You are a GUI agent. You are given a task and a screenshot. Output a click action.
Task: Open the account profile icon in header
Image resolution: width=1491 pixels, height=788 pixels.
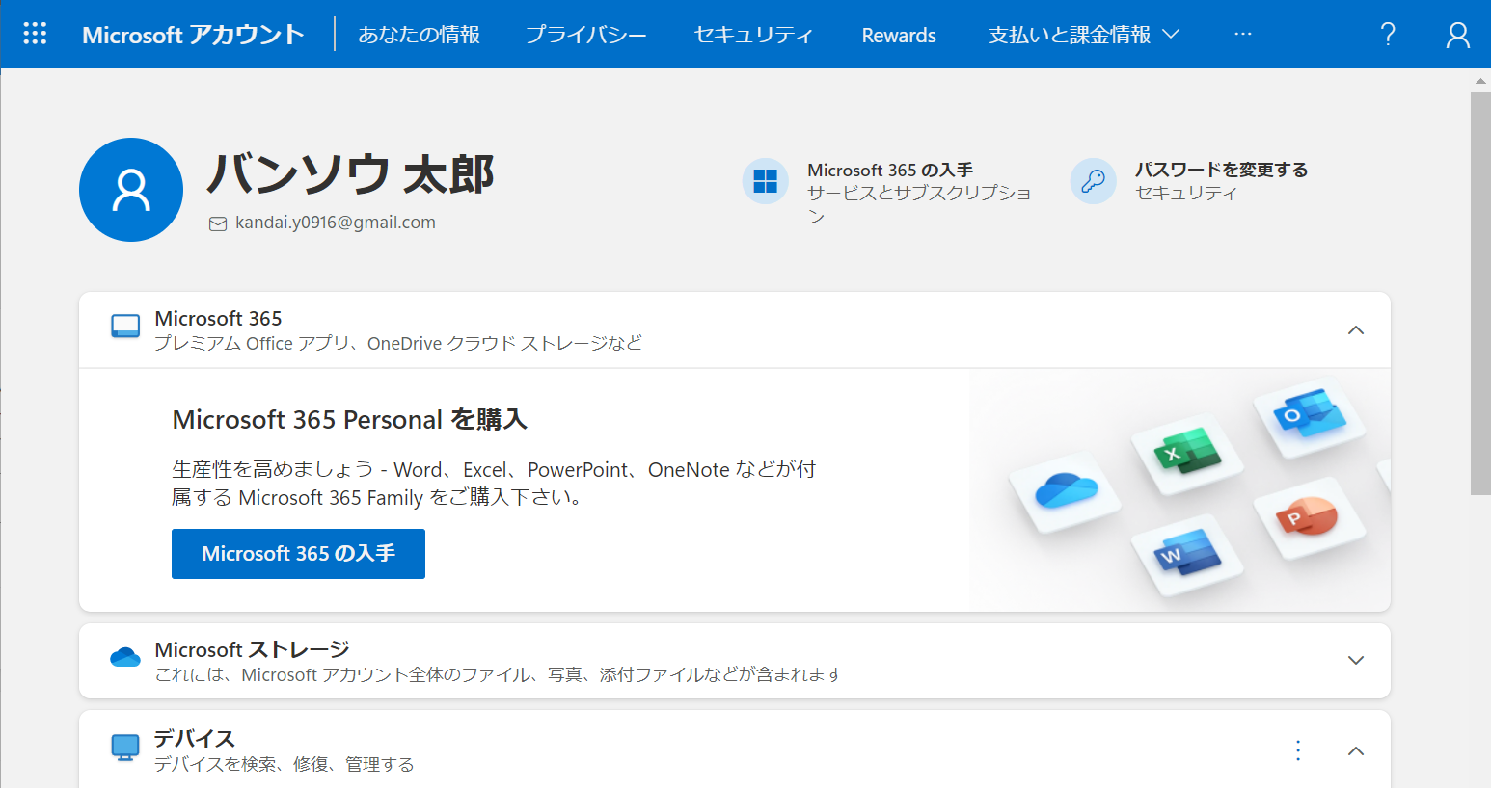(1458, 35)
